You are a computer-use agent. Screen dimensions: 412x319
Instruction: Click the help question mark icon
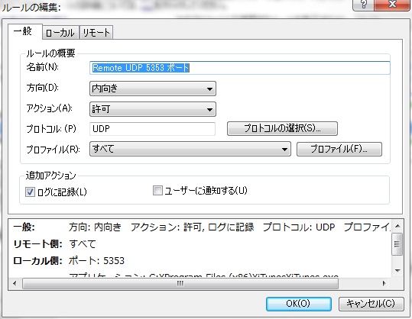[x=364, y=5]
